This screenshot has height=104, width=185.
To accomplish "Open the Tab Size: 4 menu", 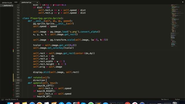I will point(164,99).
